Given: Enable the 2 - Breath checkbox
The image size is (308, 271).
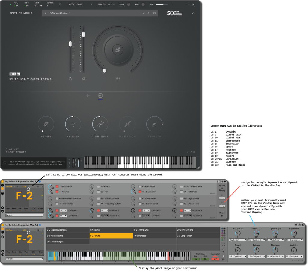Looking at the screenshot, I should (98, 186).
